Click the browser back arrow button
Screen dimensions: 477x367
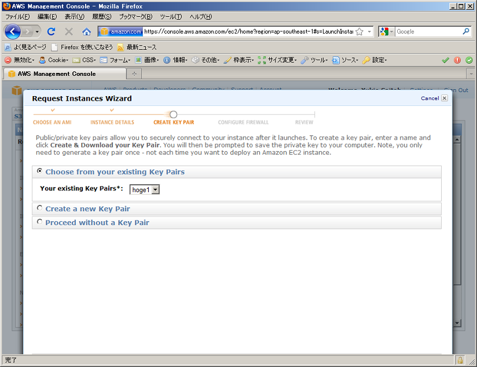13,31
